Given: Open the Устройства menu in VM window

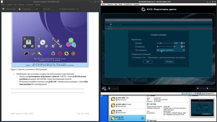Looking at the screenshot, I should tap(128, 4).
